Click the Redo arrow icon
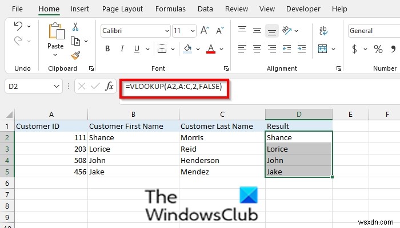Viewport: 400px width, 228px height. pos(18,40)
